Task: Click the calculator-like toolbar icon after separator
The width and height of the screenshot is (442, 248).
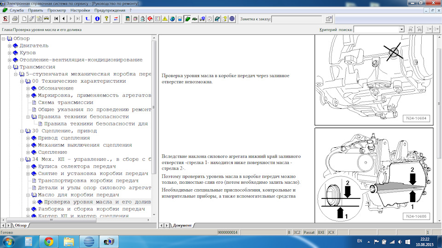Action: 128,19
